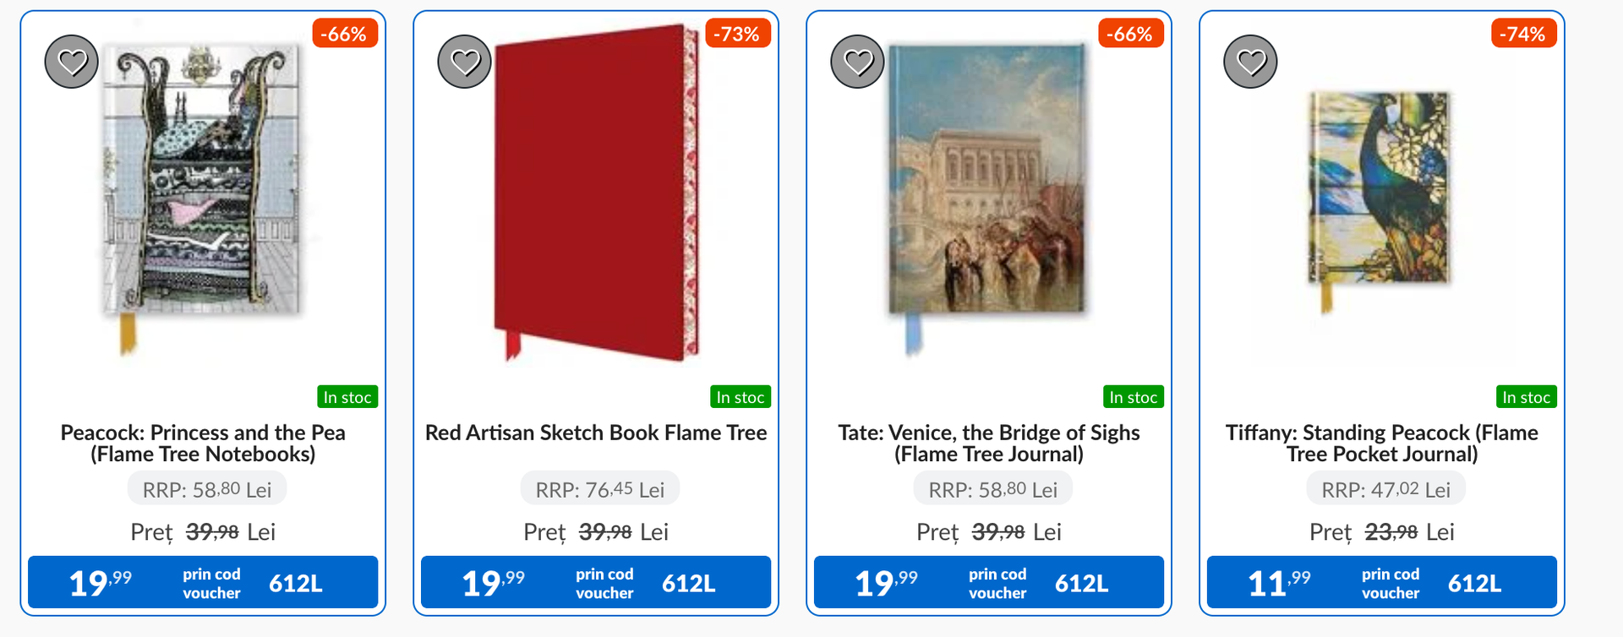The height and width of the screenshot is (637, 1623).
Task: Click the heart on Red Artisan Sketch Book
Action: (x=465, y=62)
